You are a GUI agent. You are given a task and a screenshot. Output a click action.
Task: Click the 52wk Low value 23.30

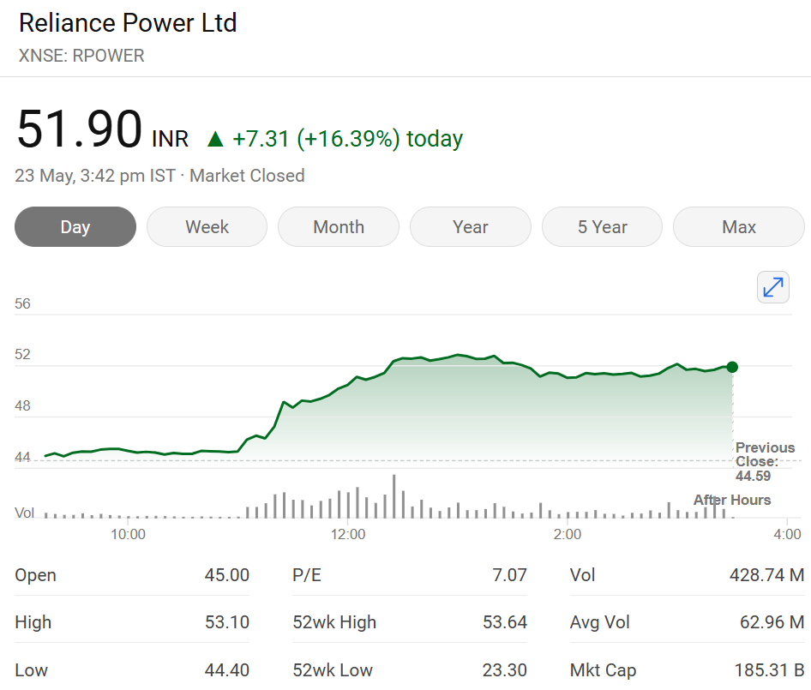point(505,669)
